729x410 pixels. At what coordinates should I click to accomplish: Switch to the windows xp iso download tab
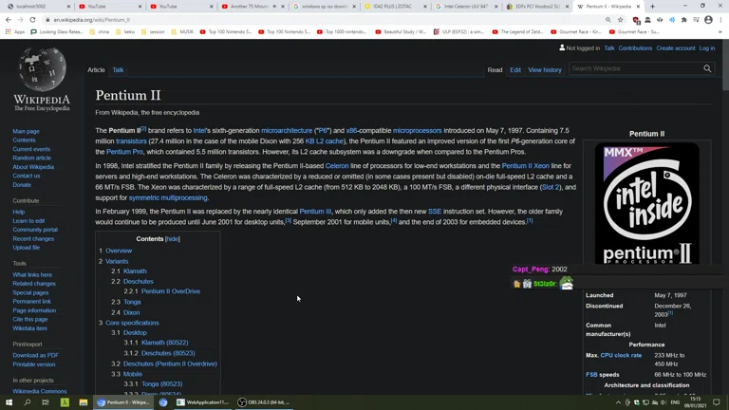[x=325, y=7]
